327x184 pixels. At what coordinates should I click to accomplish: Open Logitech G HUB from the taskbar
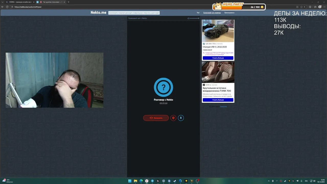(x=158, y=181)
